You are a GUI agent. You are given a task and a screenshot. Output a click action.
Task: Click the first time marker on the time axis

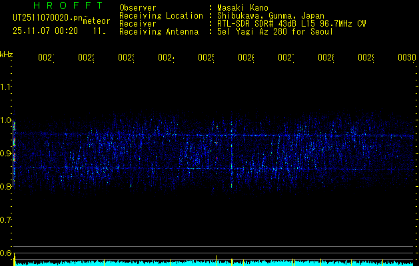(45, 59)
